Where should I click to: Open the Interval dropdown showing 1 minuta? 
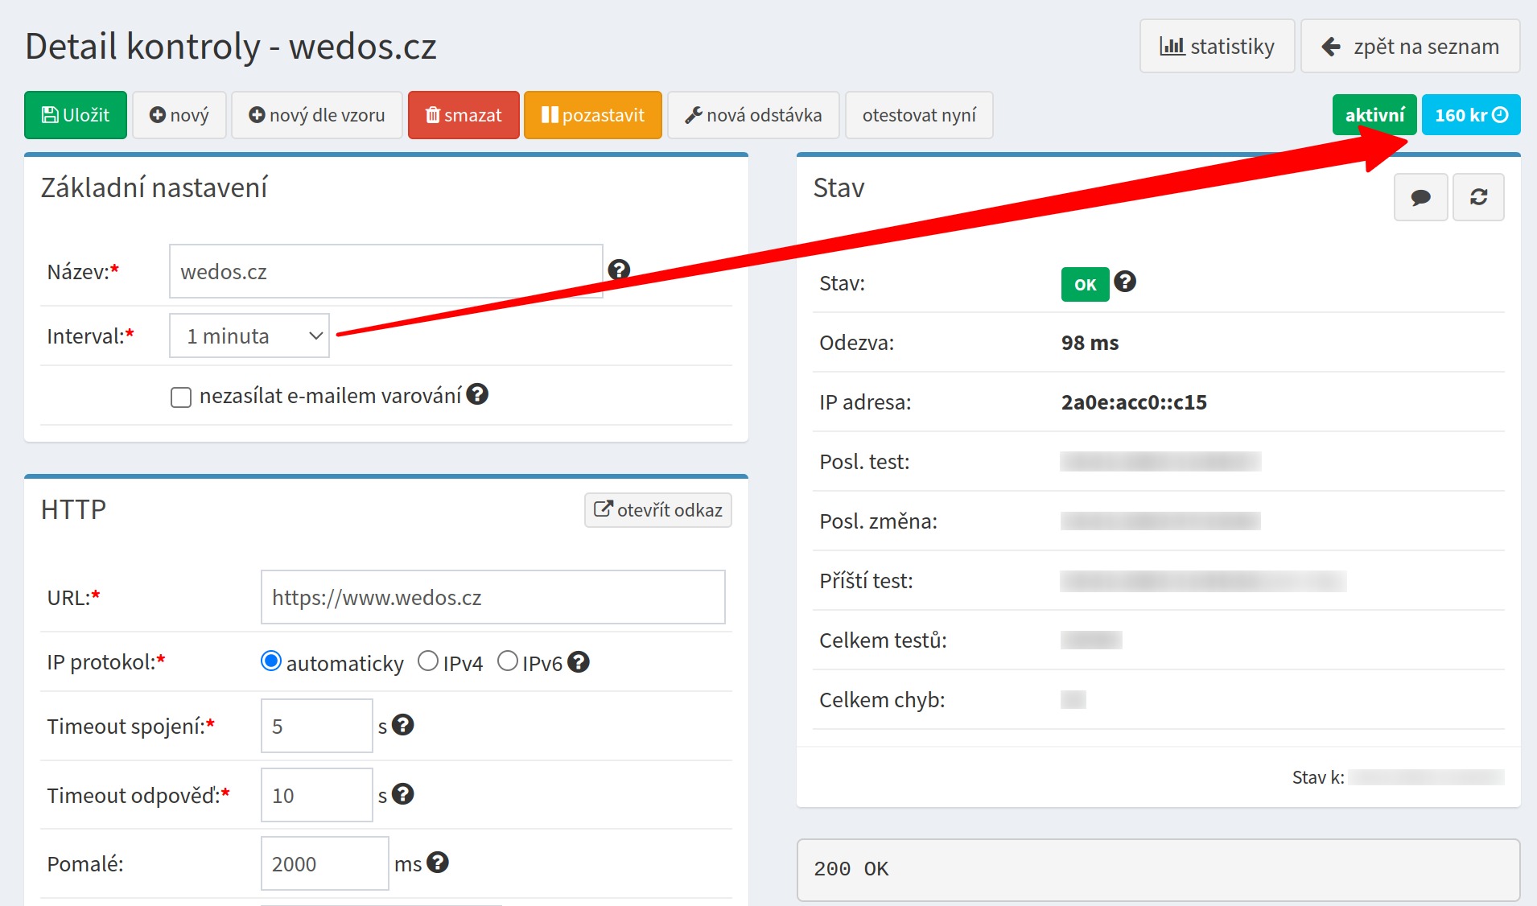coord(249,336)
